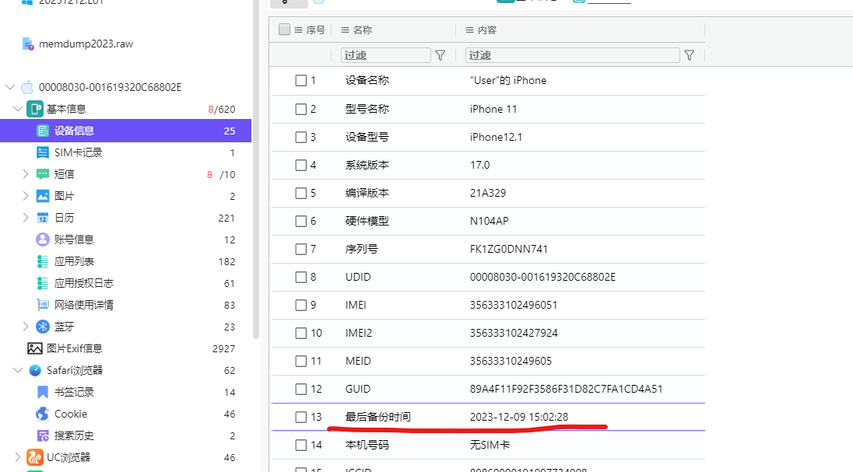Click the 名称 column menu icon
The height and width of the screenshot is (472, 853).
pos(345,30)
